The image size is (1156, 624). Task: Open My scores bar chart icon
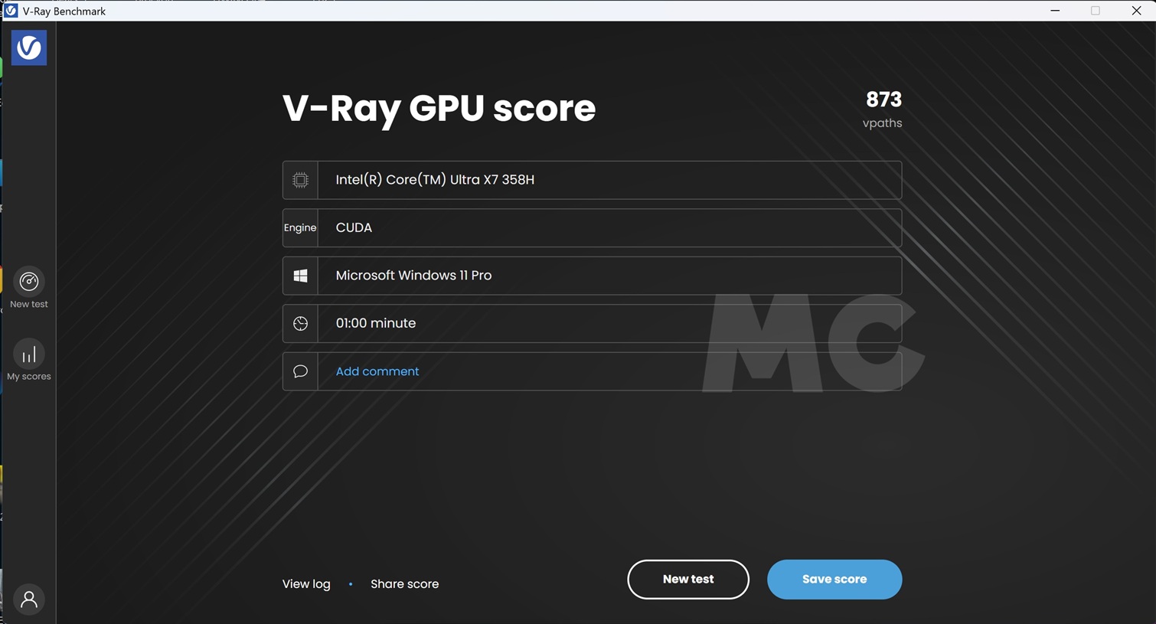click(x=29, y=355)
